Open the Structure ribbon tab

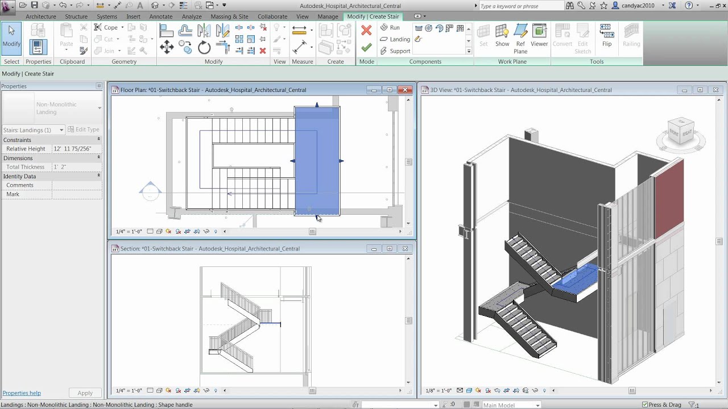click(x=76, y=16)
